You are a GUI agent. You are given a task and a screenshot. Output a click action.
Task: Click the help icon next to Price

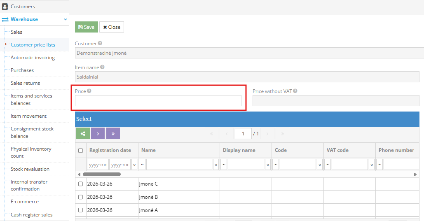[89, 91]
